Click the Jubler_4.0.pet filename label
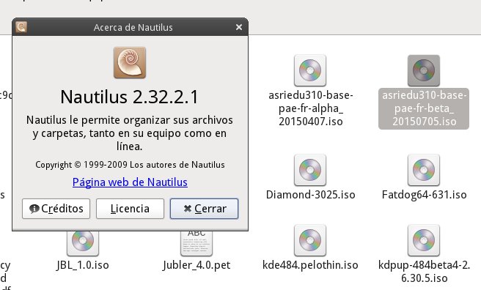The width and height of the screenshot is (481, 290). coord(197,265)
